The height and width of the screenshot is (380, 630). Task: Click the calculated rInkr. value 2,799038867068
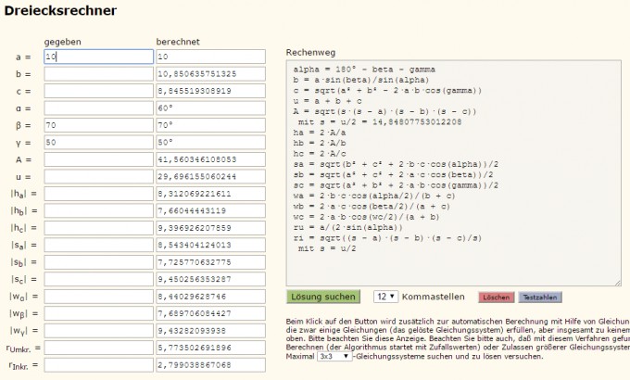point(210,365)
